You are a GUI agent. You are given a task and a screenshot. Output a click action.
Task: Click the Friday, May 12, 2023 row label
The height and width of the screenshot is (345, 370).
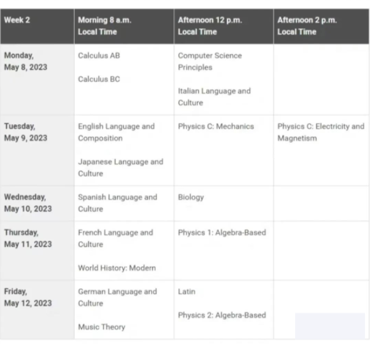point(28,297)
